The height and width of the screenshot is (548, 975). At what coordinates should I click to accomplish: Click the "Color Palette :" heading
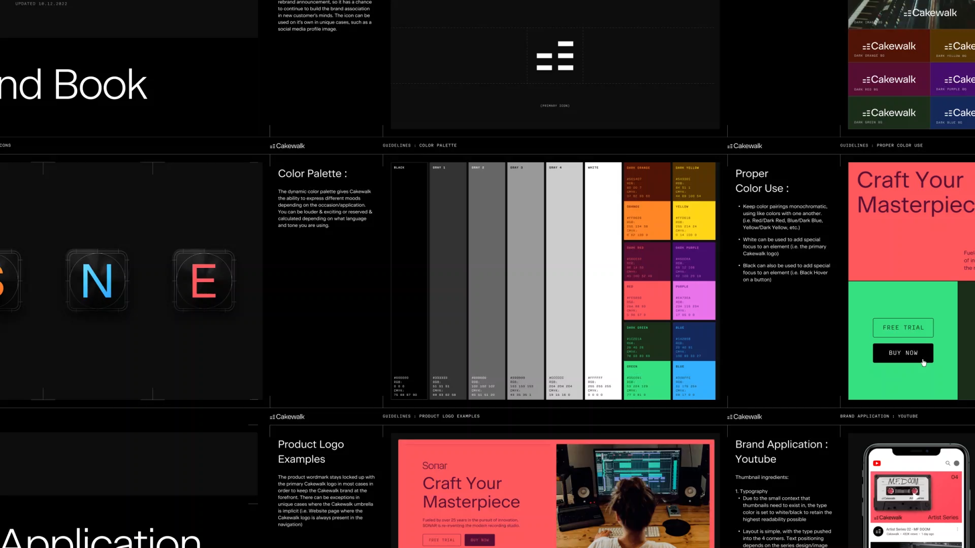click(312, 174)
